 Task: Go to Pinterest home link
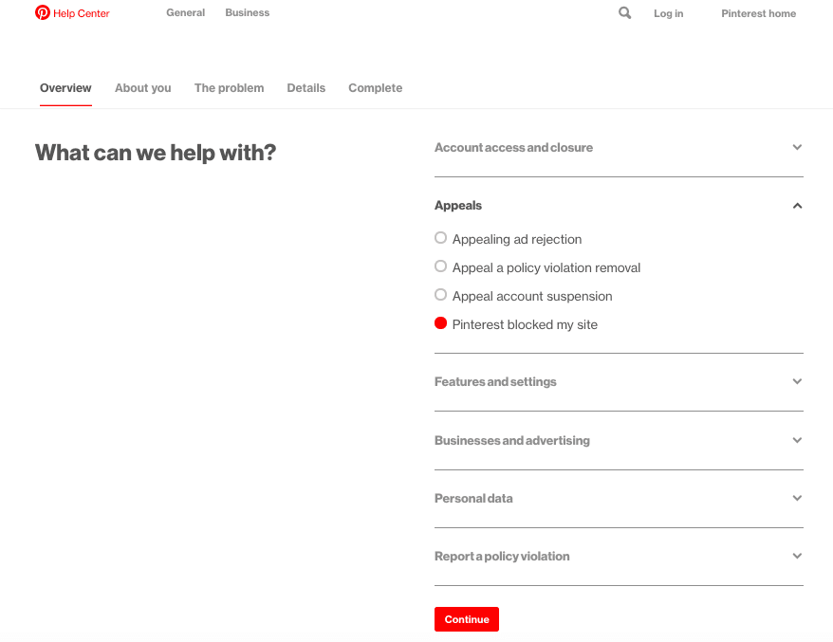758,14
